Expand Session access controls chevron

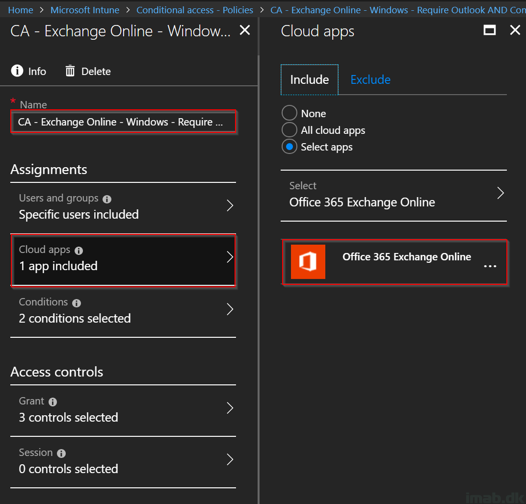pos(230,459)
